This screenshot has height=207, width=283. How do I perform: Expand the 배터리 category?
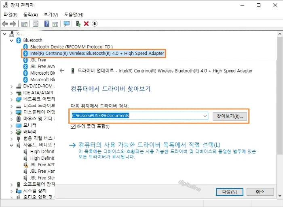(x=12, y=132)
